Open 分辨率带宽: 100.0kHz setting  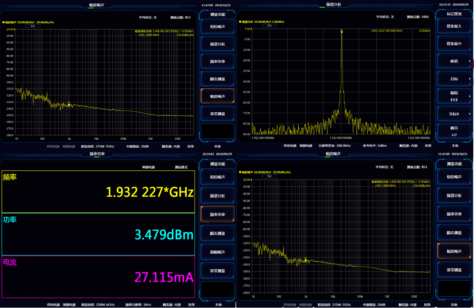pos(334,146)
